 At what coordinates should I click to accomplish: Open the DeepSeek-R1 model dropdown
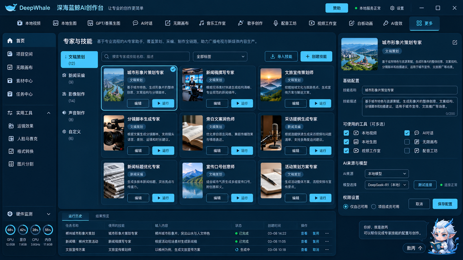[387, 185]
